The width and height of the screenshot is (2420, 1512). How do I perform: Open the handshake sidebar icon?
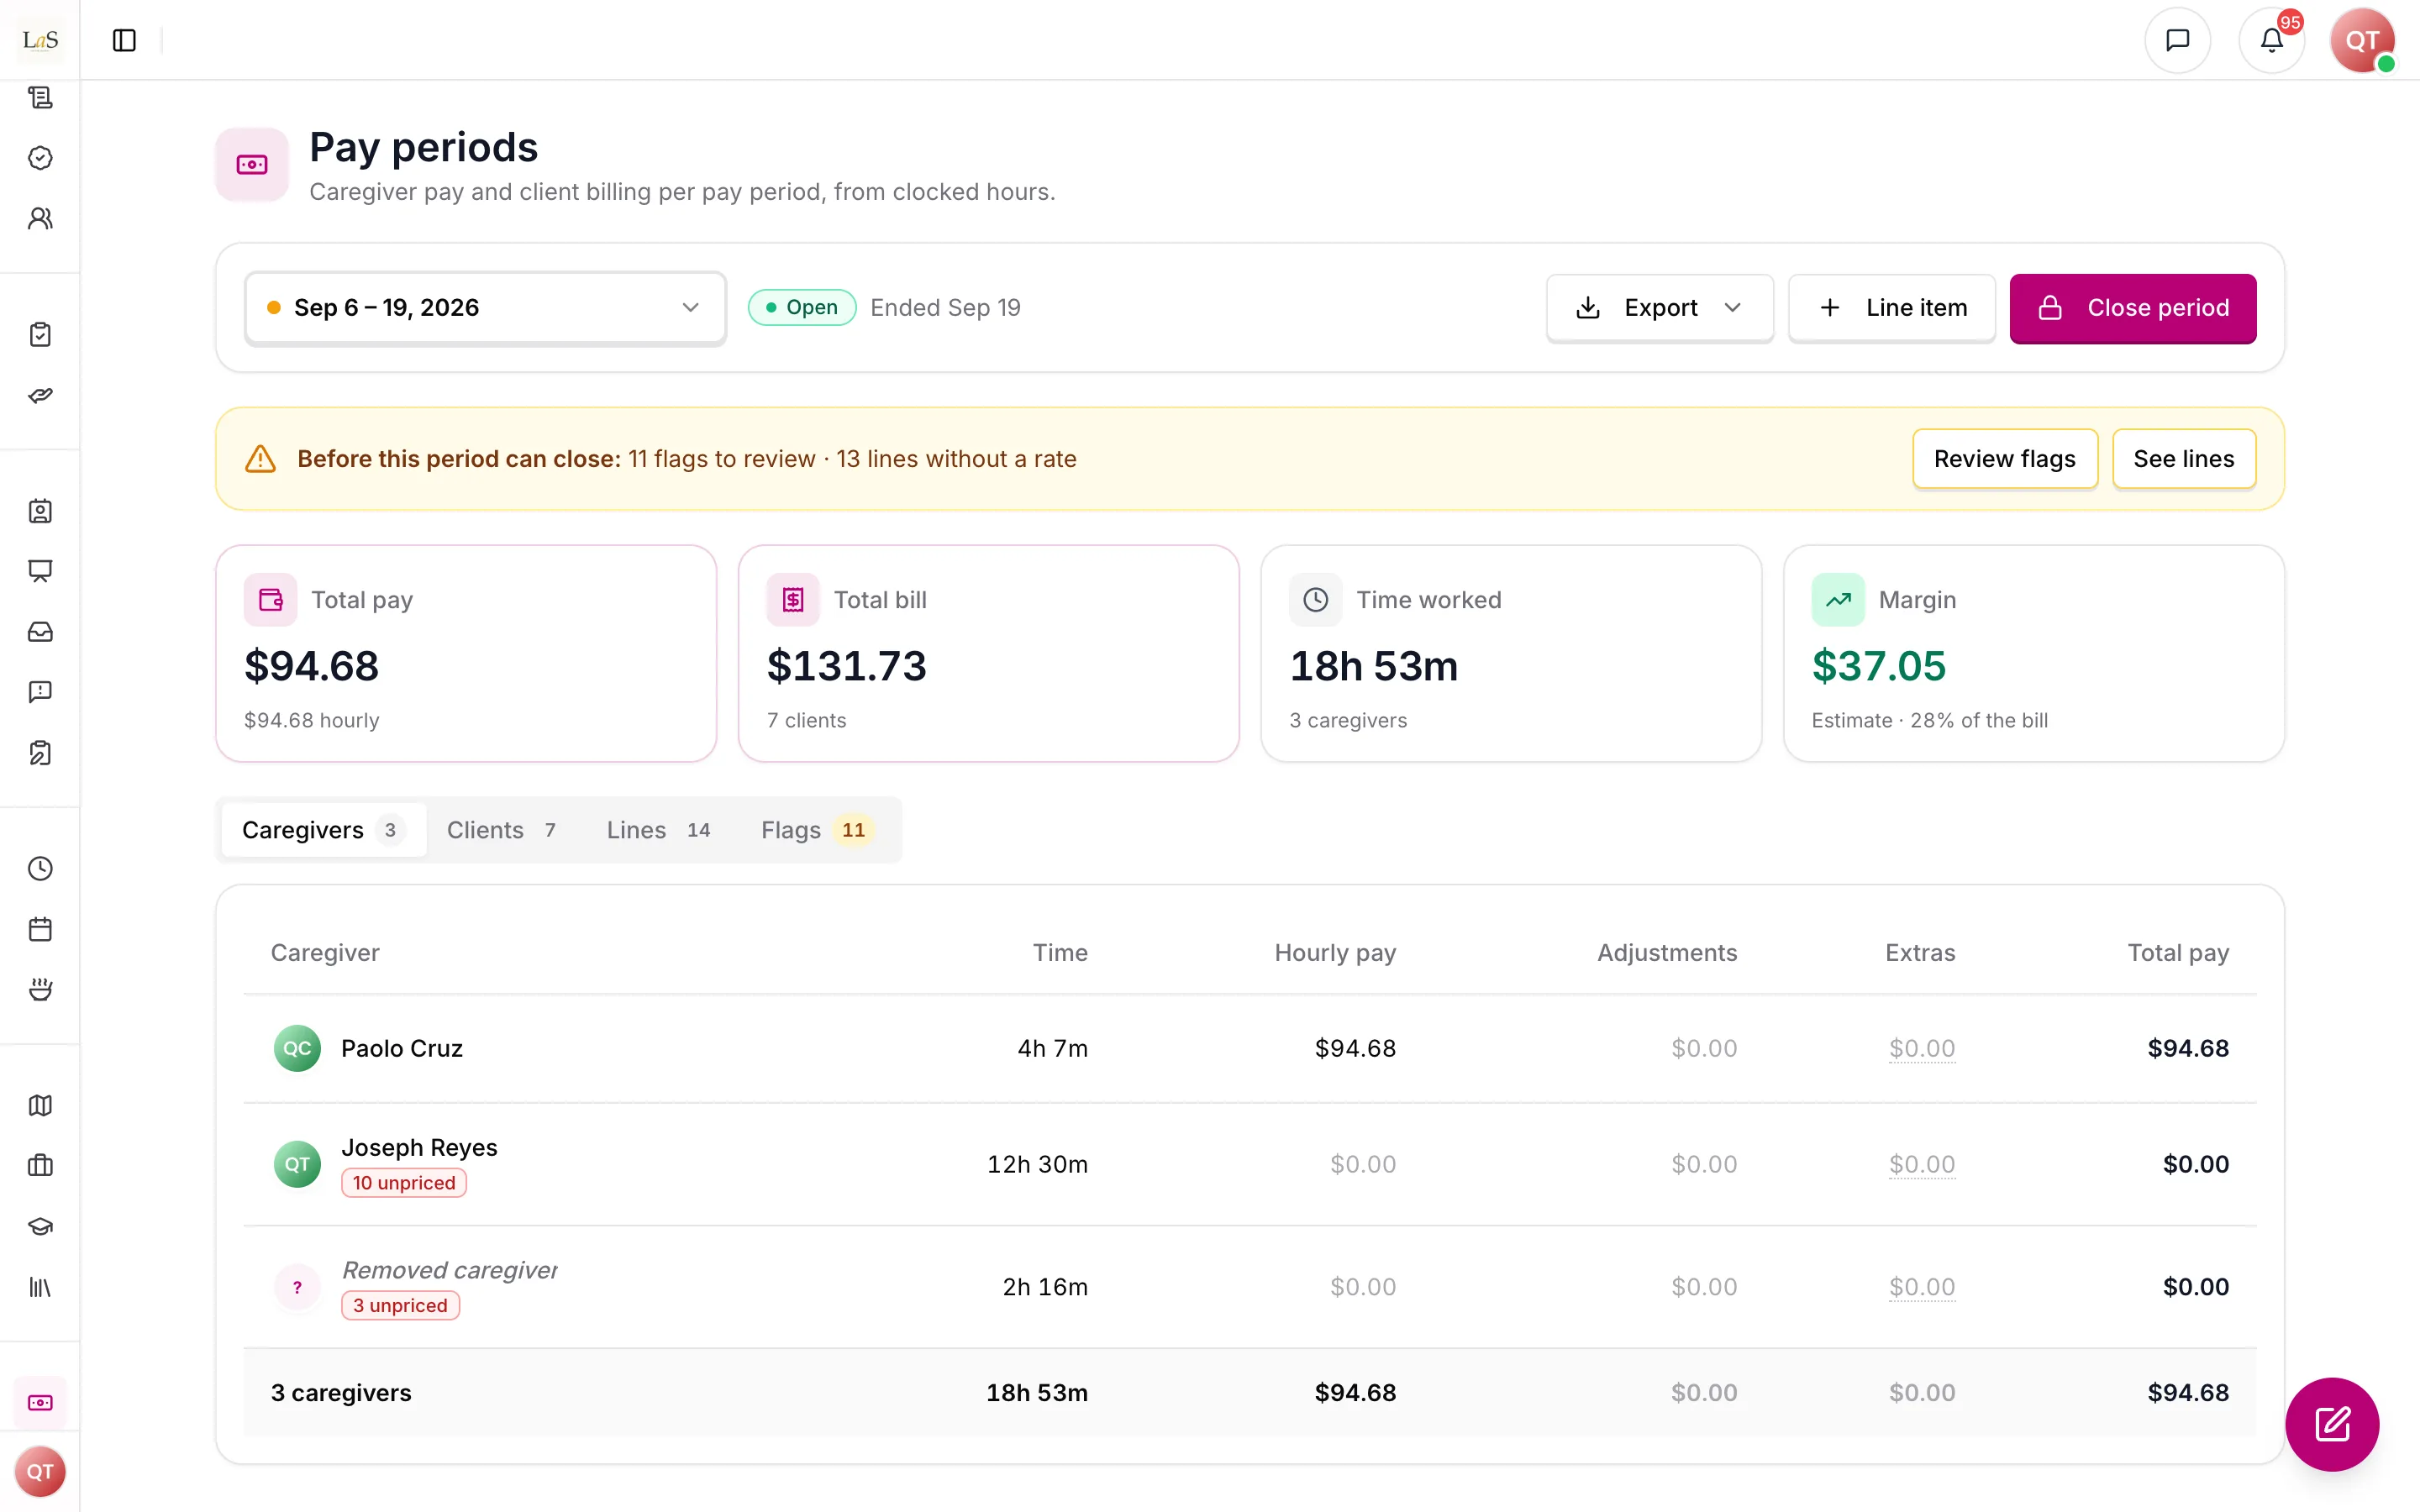(40, 395)
